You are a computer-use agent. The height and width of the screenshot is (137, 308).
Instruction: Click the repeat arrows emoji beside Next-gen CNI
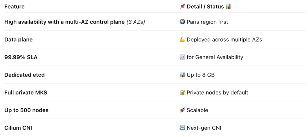point(183,128)
